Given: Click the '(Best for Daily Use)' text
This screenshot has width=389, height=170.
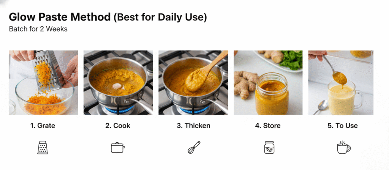Looking at the screenshot, I should coord(160,17).
